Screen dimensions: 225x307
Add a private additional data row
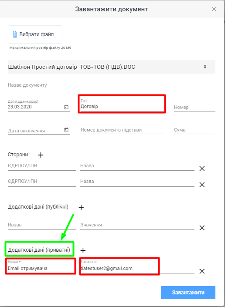tap(83, 250)
